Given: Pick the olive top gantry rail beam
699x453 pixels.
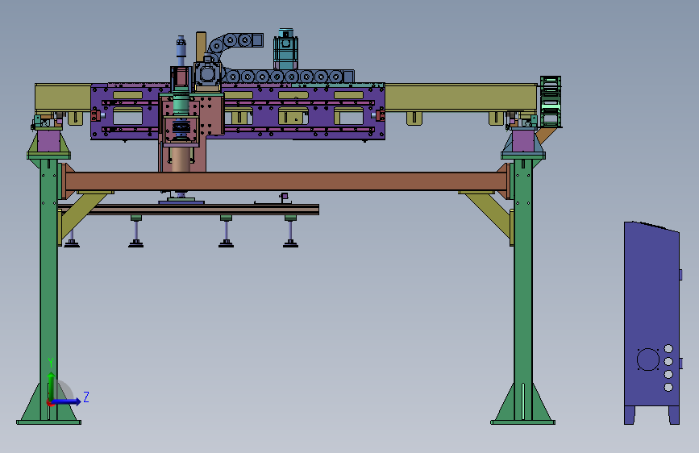Looking at the screenshot, I should click(x=460, y=98).
